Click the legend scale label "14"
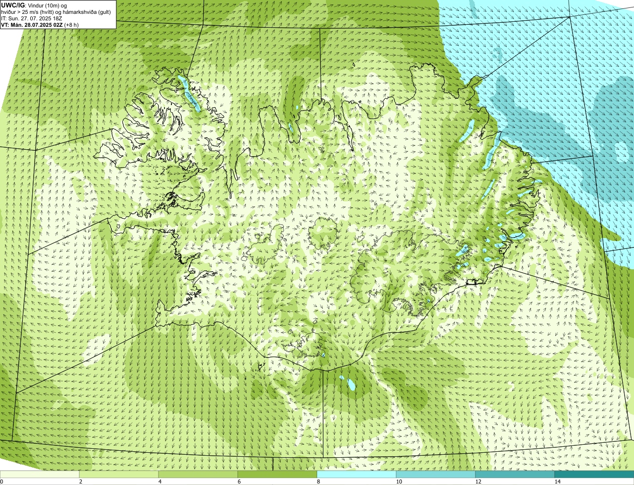Viewport: 634px width, 485px height. tap(557, 482)
